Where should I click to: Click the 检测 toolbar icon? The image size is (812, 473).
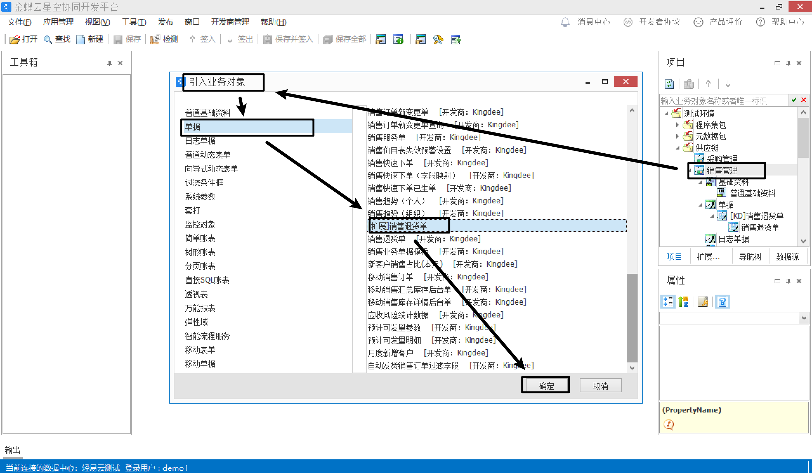(155, 40)
